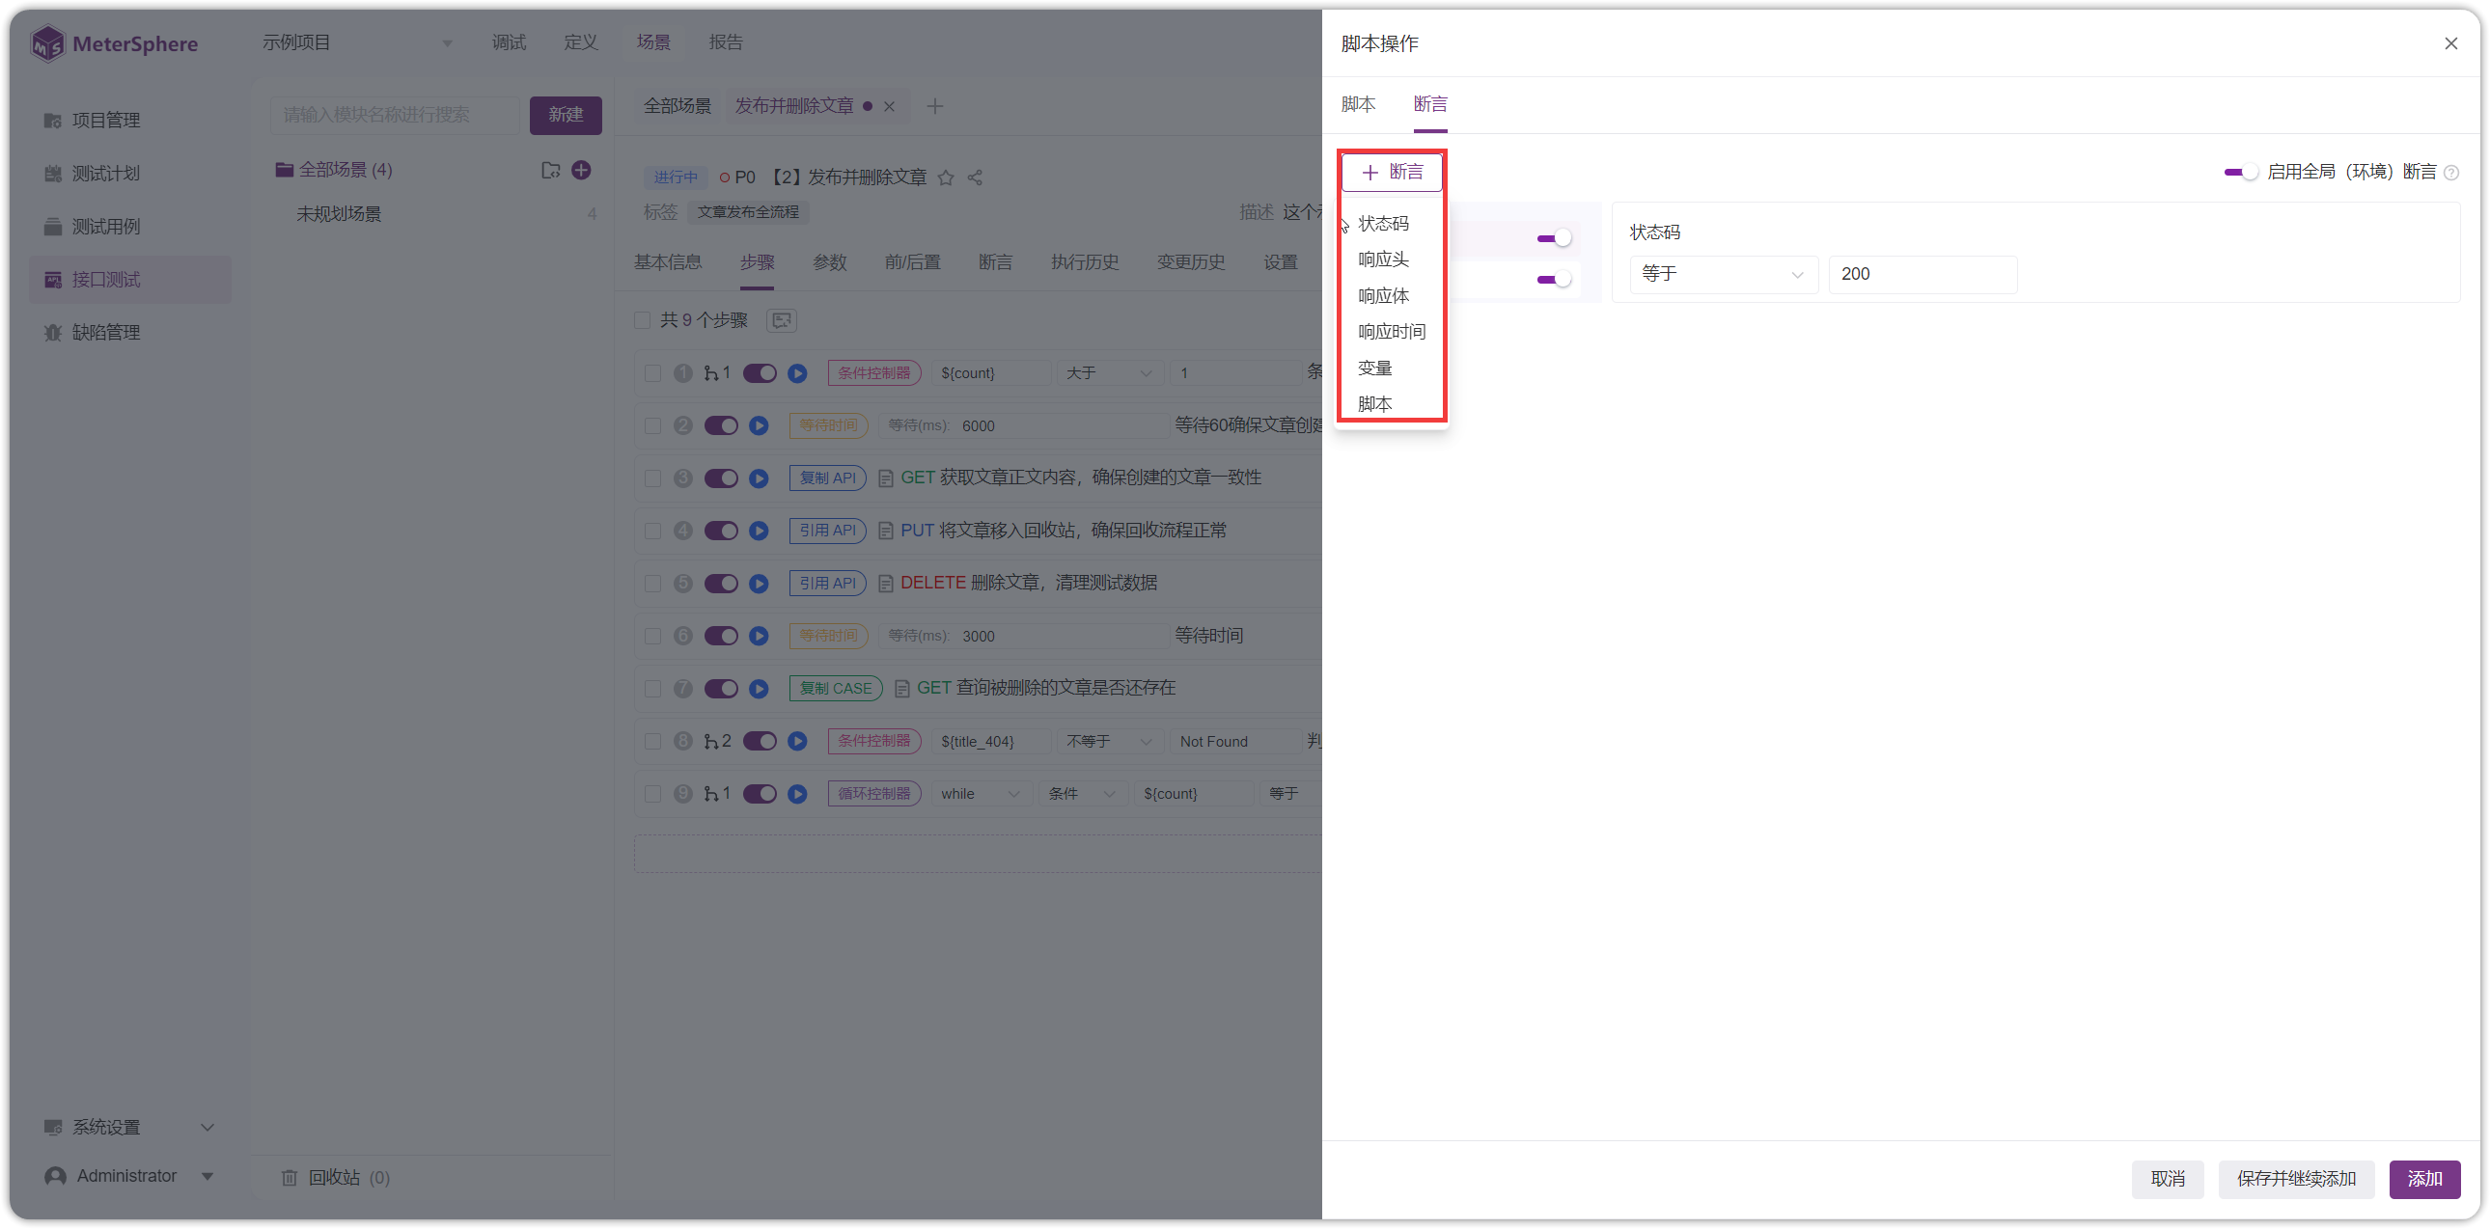Viewport: 2490px width, 1229px height.
Task: Click the plus icon to add new scenario tab
Action: coord(934,106)
